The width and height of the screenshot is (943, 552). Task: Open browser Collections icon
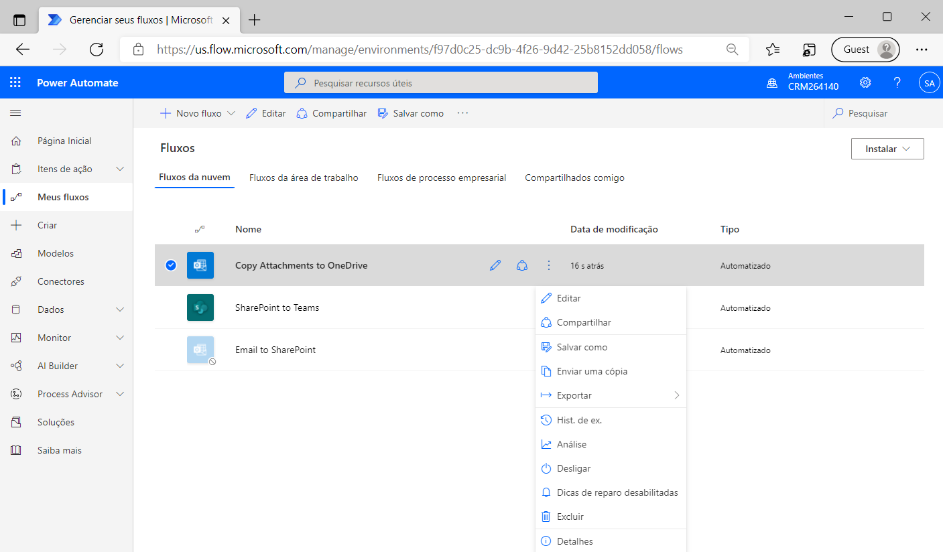click(809, 49)
